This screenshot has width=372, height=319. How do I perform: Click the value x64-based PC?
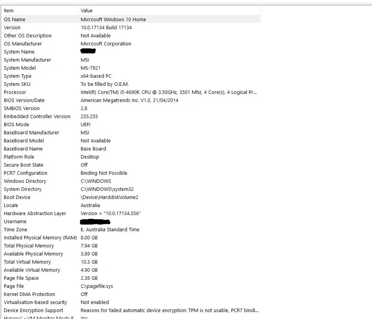pos(96,76)
